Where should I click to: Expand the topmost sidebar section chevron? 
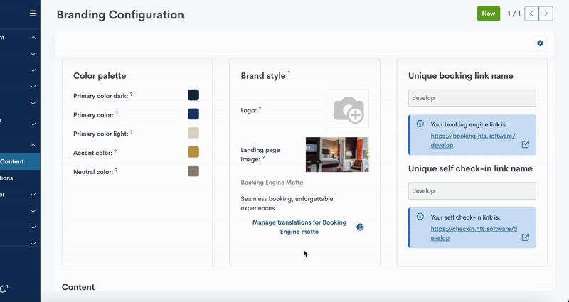tap(33, 38)
